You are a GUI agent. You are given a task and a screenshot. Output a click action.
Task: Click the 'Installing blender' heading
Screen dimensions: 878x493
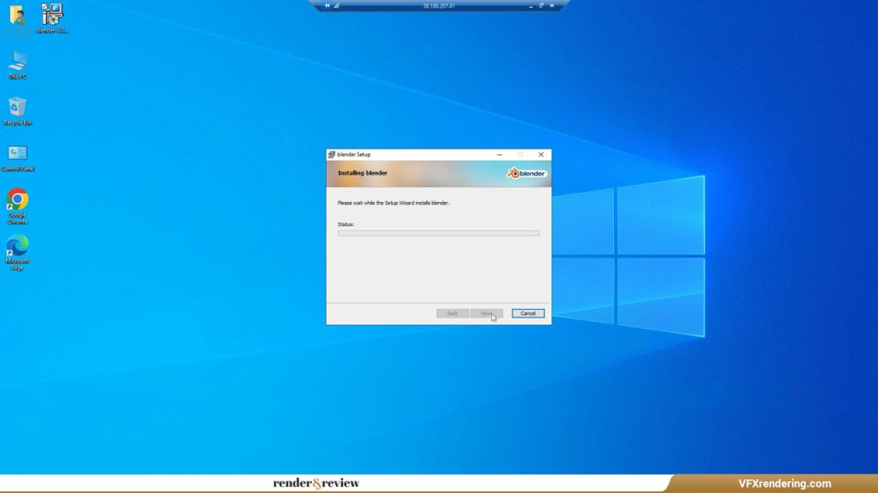pyautogui.click(x=363, y=173)
